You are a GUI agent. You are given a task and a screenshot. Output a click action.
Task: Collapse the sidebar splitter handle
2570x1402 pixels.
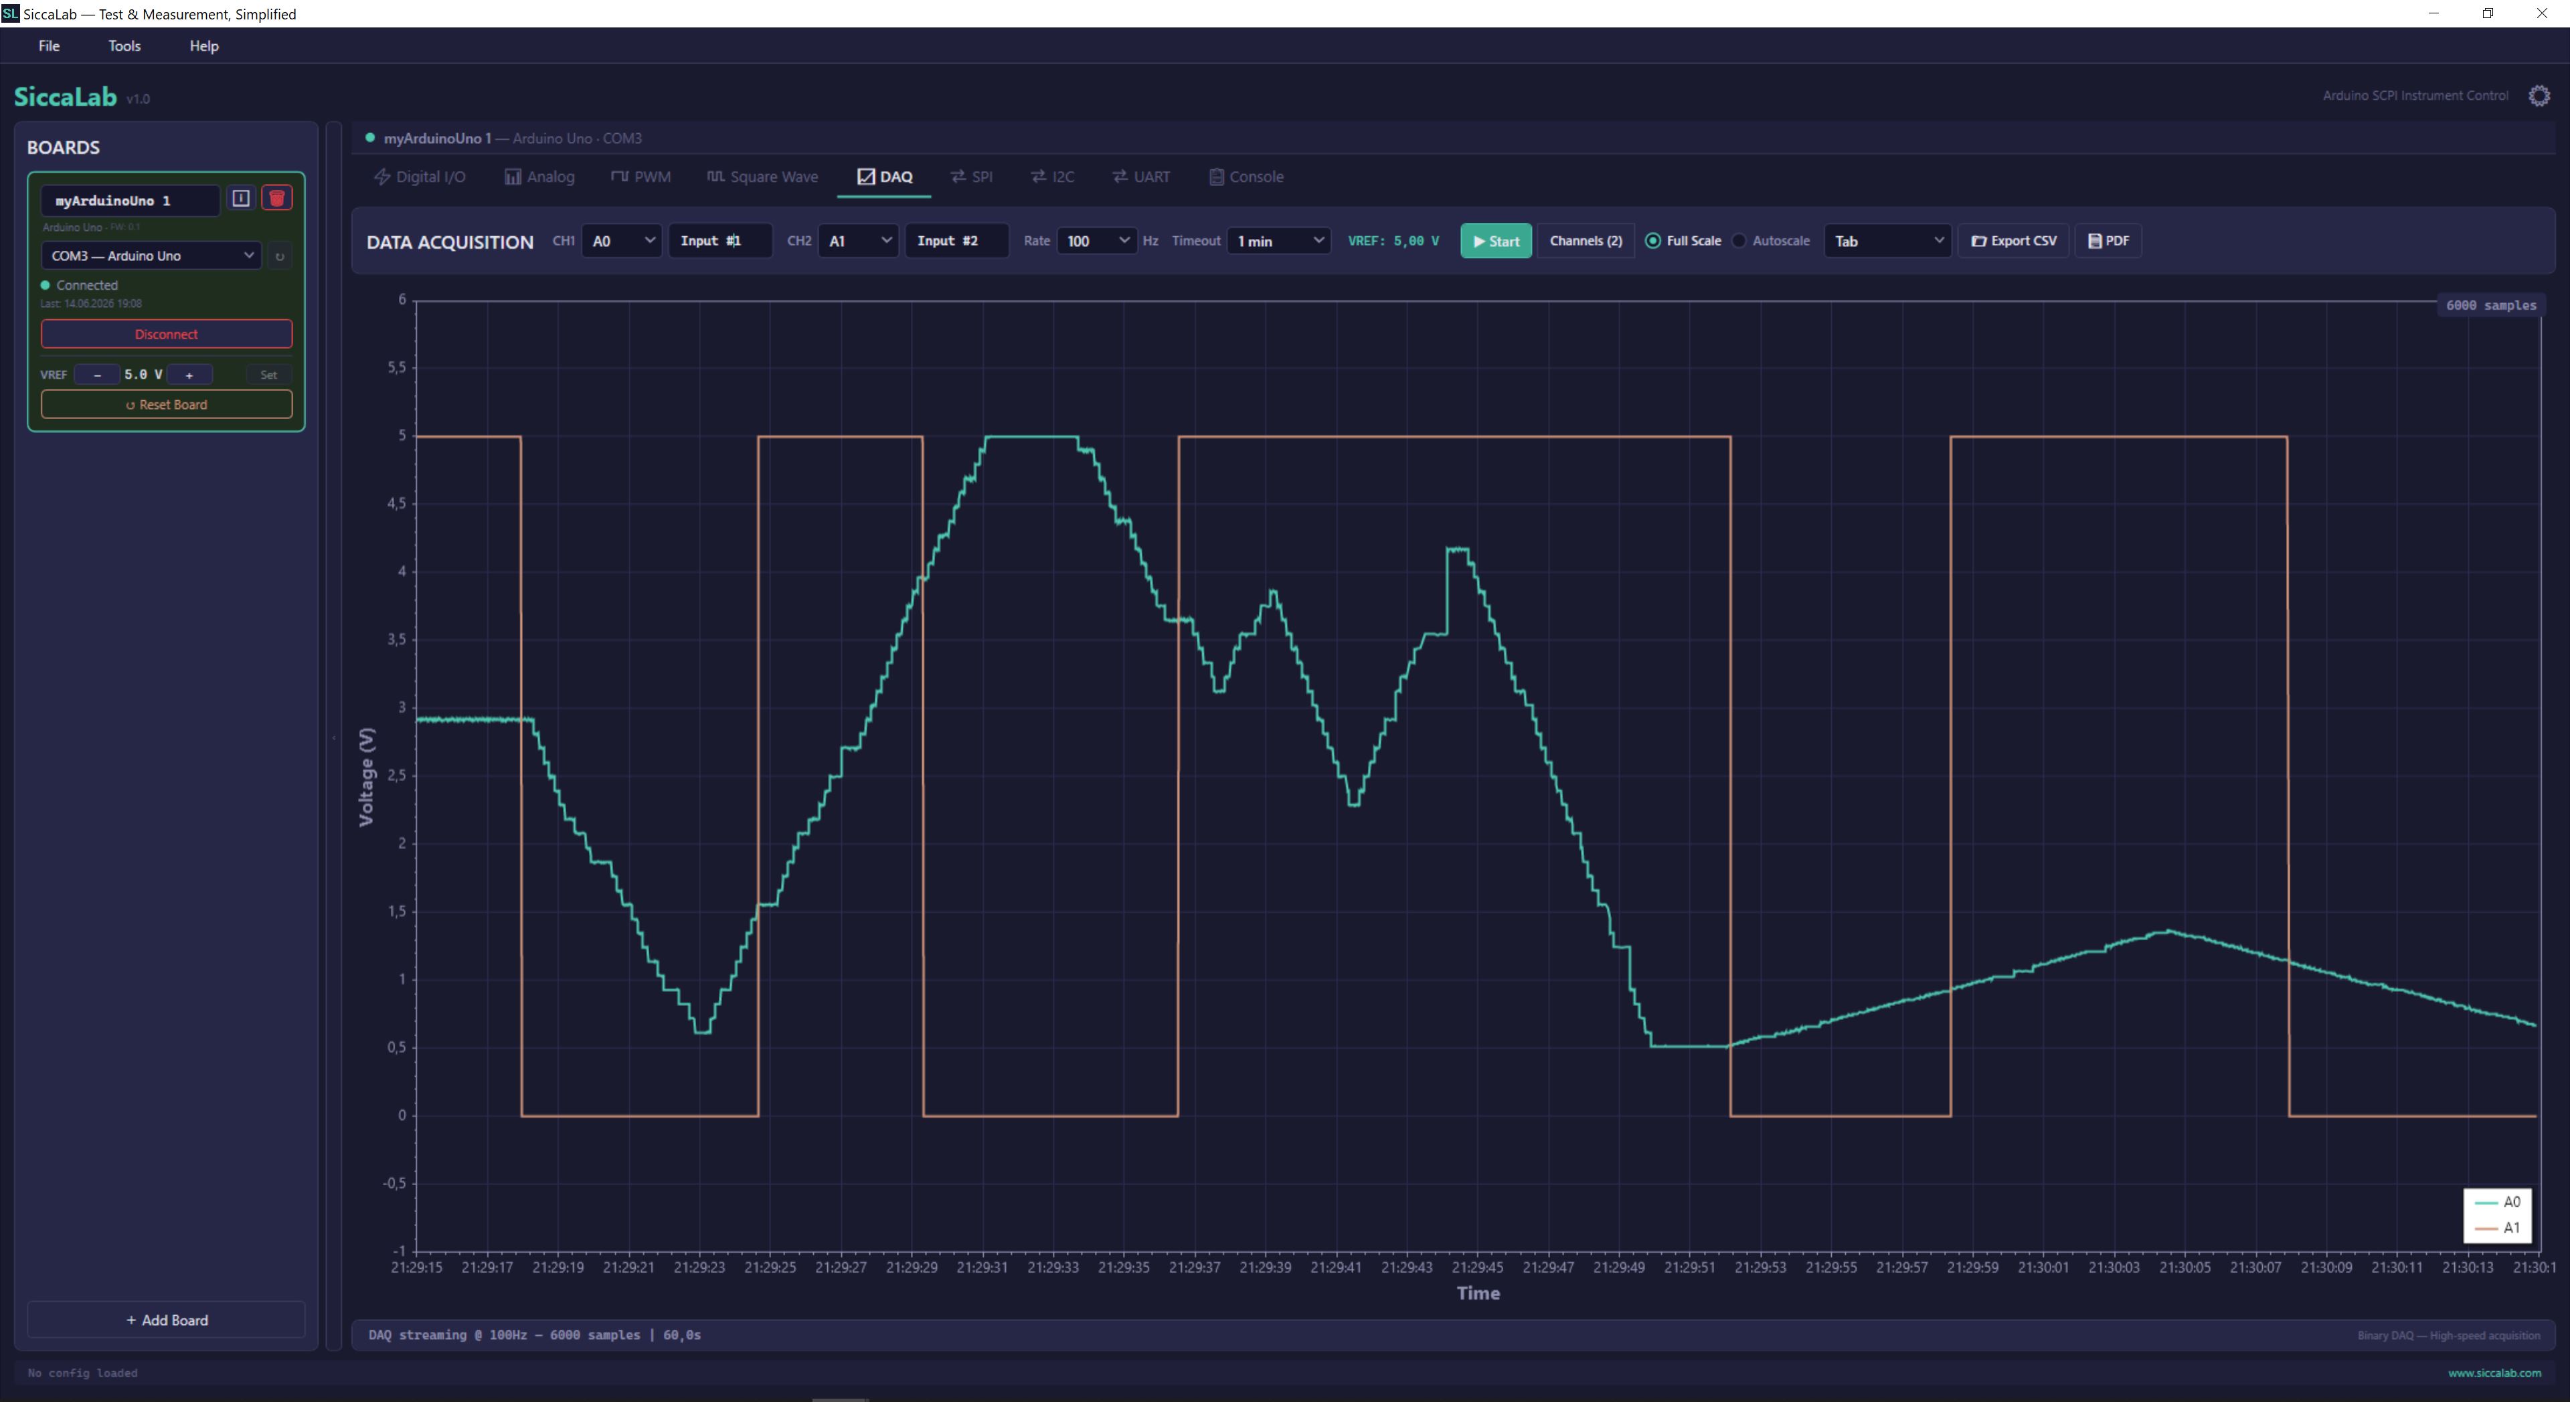click(x=333, y=737)
